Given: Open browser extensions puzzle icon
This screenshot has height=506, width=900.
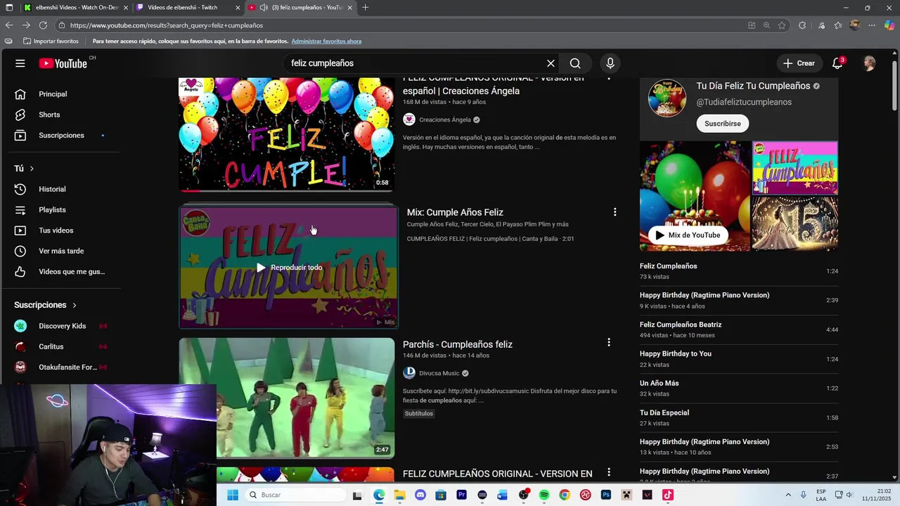Looking at the screenshot, I should click(x=802, y=25).
